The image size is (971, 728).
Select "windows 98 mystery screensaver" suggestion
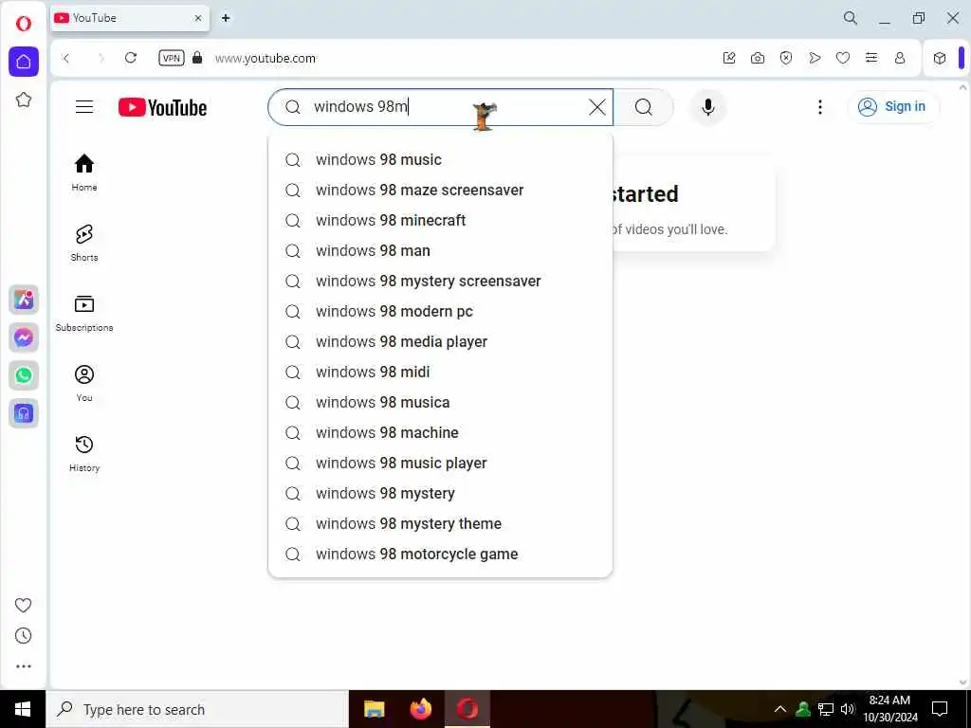[440, 281]
